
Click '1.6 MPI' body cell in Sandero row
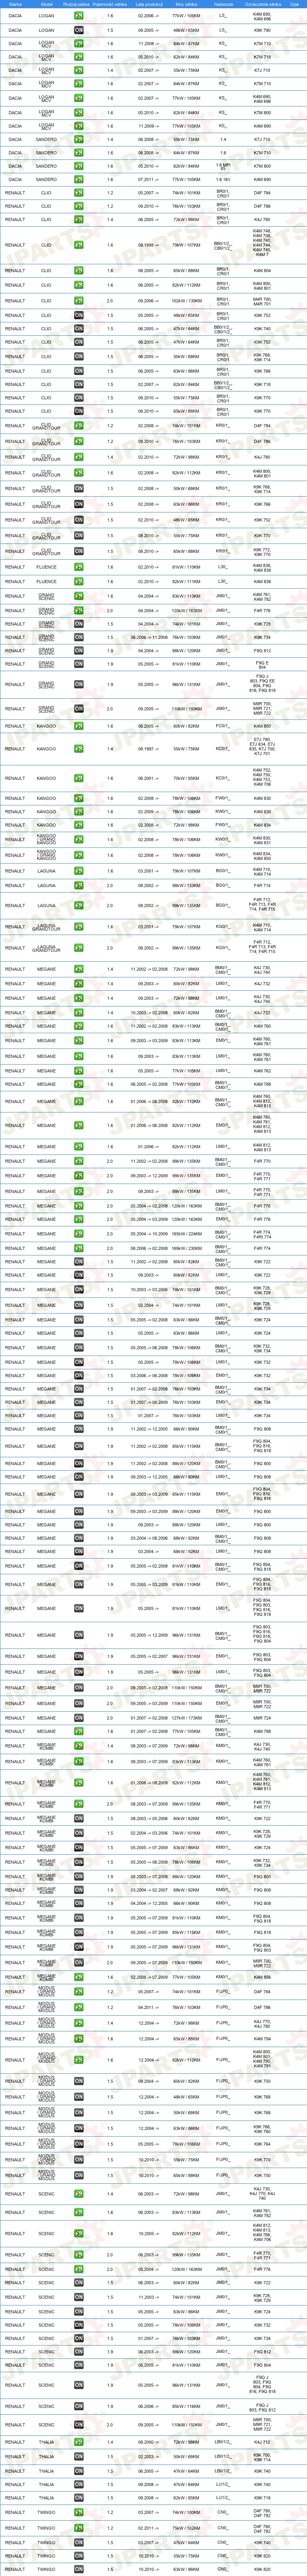(222, 166)
